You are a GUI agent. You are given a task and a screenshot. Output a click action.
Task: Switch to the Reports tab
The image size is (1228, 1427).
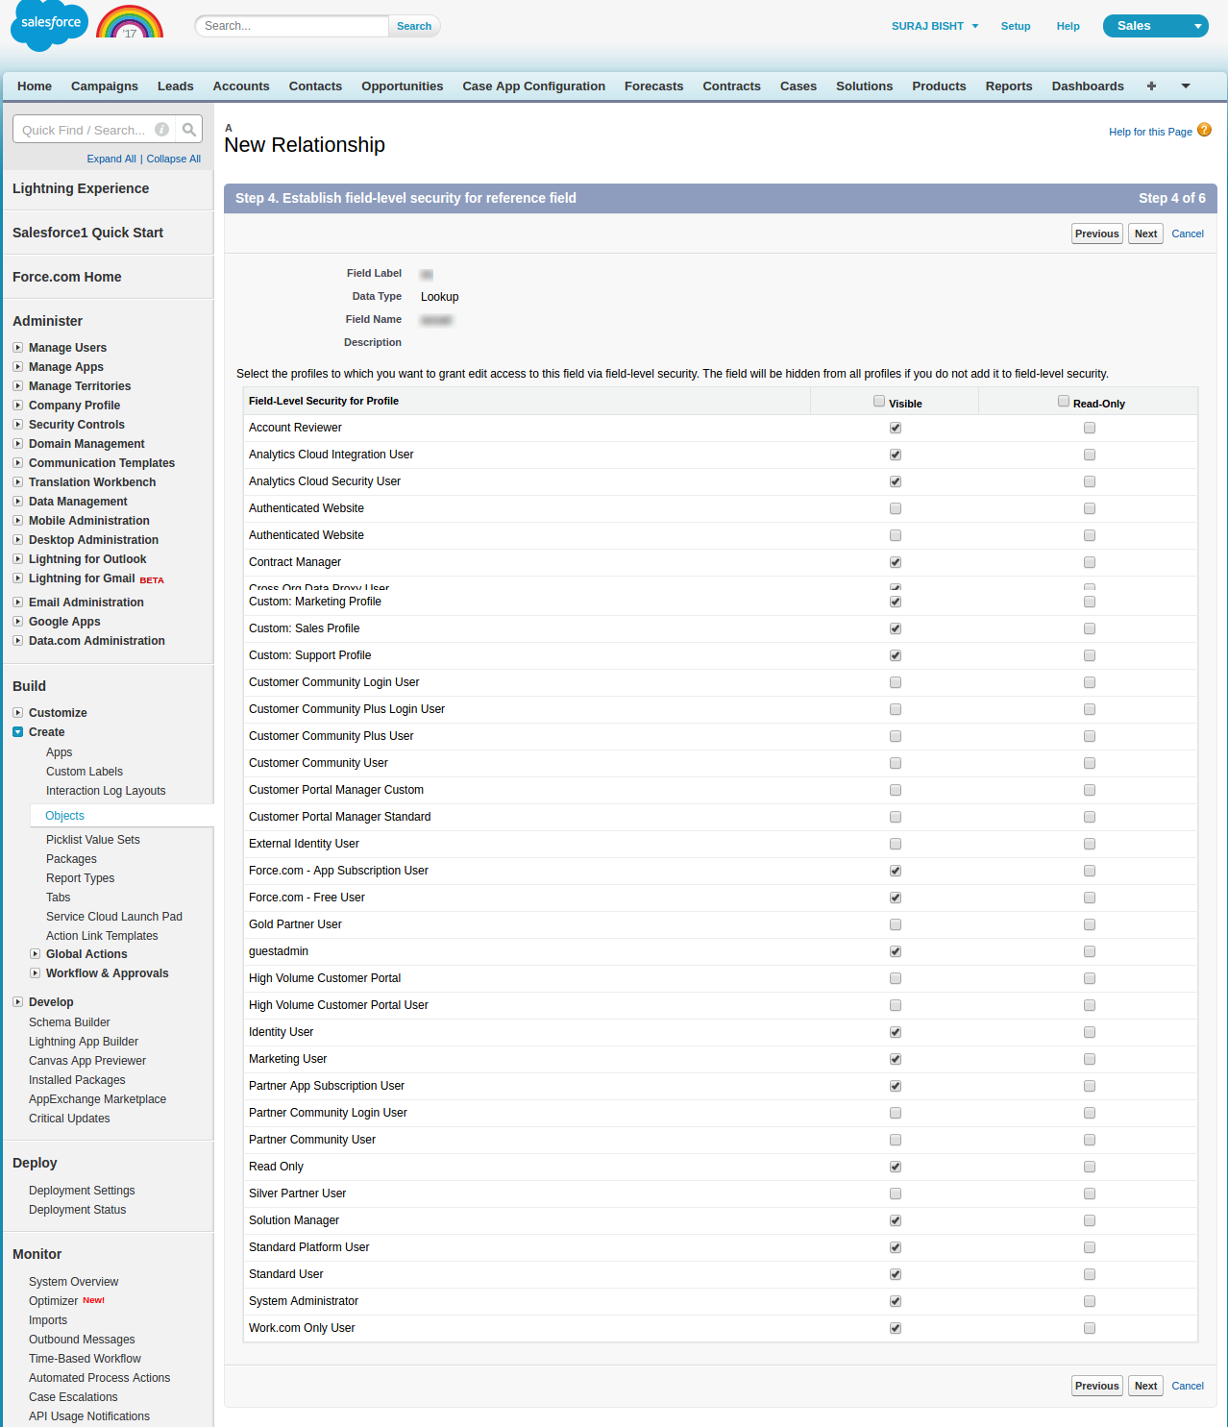tap(1008, 86)
